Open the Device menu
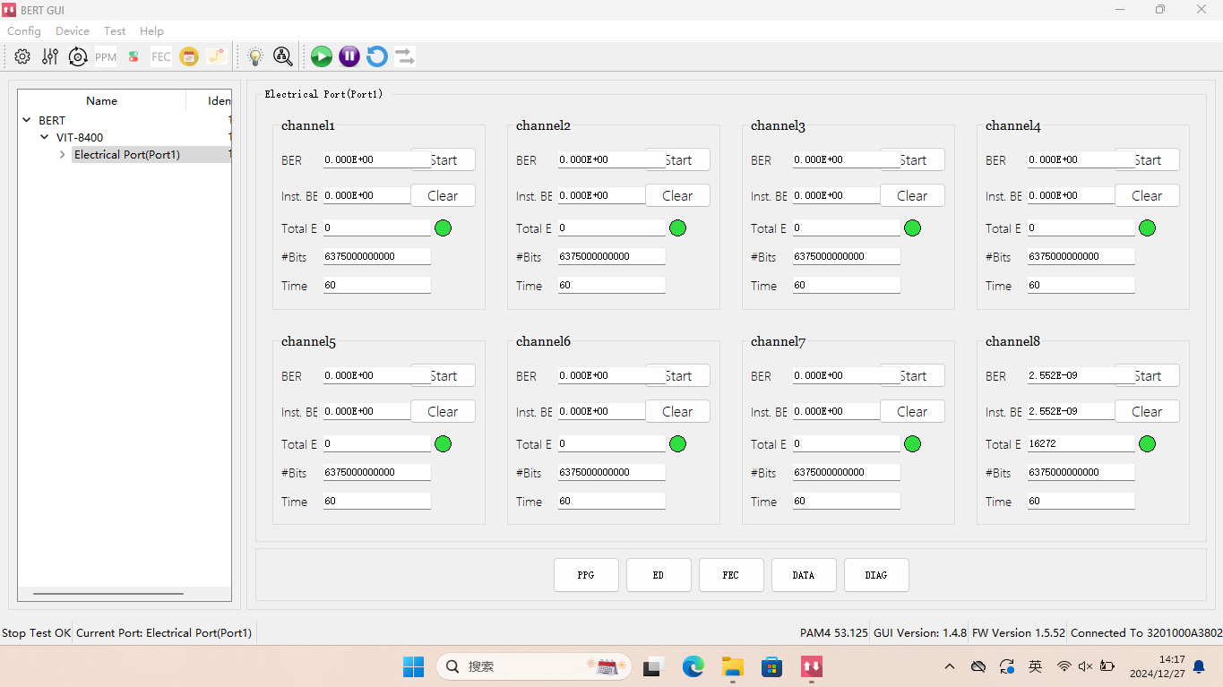This screenshot has height=687, width=1223. point(73,30)
